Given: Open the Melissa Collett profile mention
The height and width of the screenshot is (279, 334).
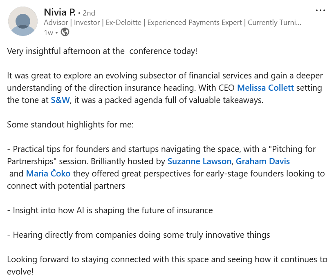Looking at the screenshot, I should pos(265,87).
